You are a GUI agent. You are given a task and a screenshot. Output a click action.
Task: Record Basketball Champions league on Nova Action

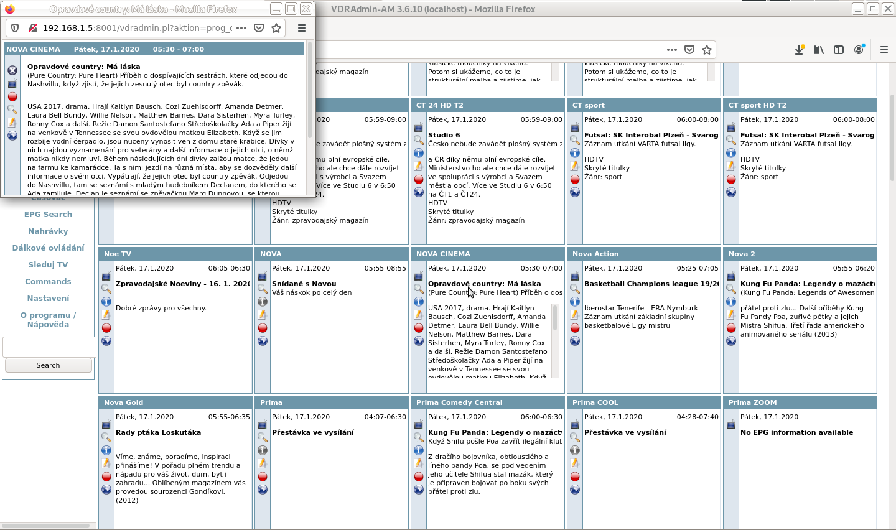pos(575,328)
